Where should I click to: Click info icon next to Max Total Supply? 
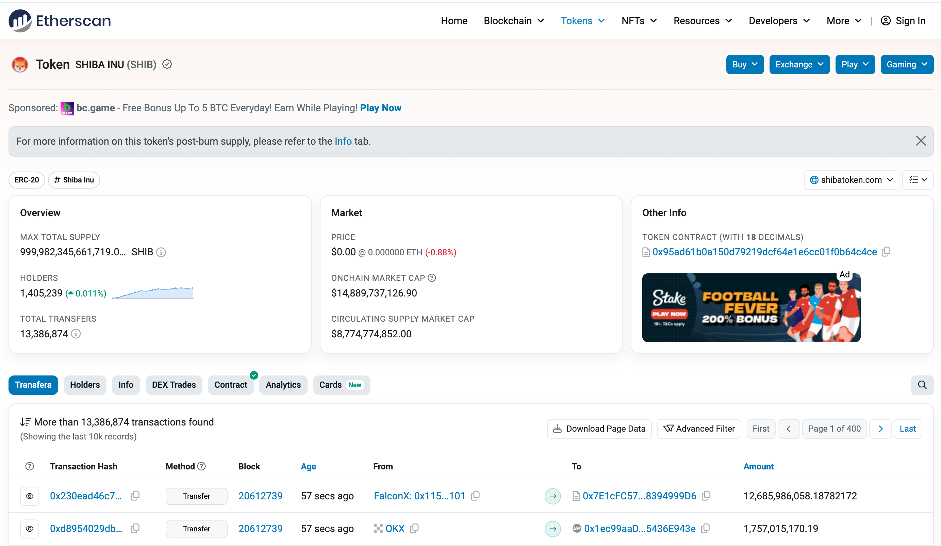coord(161,252)
